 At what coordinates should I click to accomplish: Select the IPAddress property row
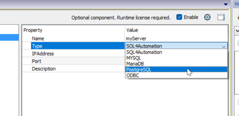[x=74, y=54]
